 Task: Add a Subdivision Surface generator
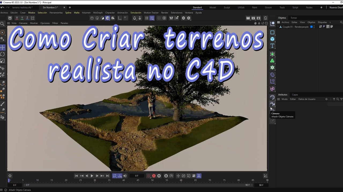[x=272, y=54]
